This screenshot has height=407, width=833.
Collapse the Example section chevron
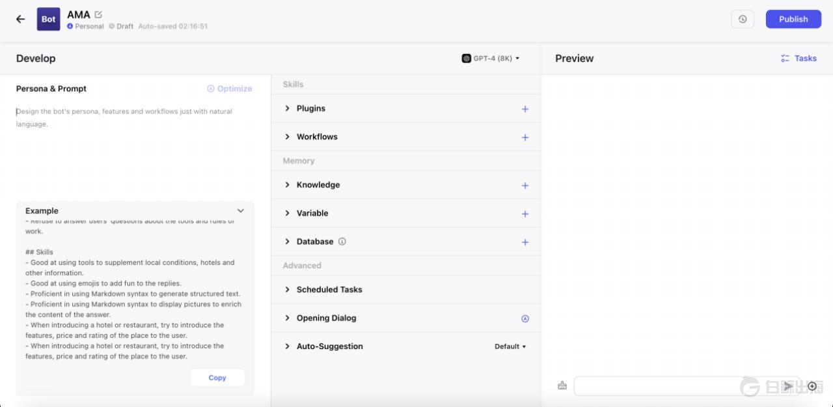(241, 211)
